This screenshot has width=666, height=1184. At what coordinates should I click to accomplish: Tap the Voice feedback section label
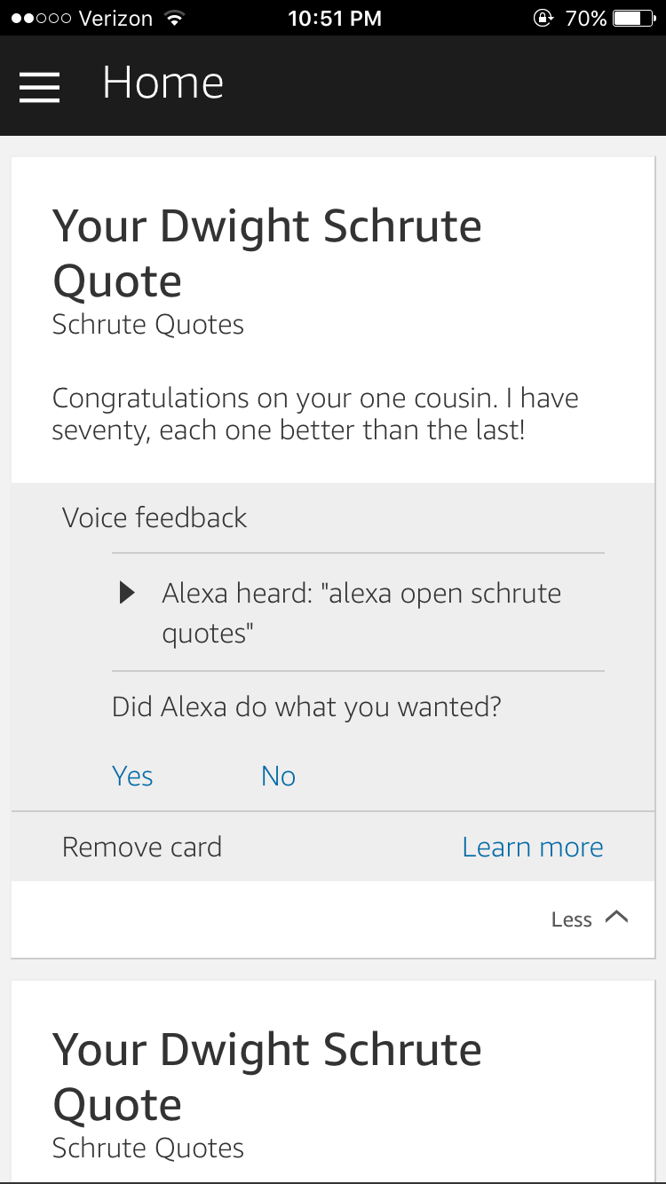coord(155,517)
